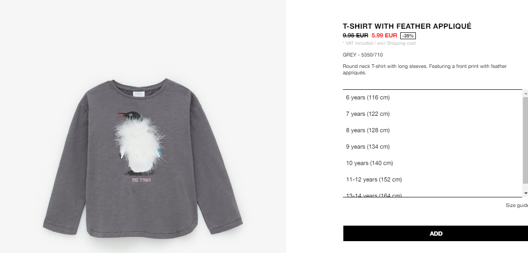
Task: Click the T-shirt with Feather Appliqué title
Action: pos(407,26)
